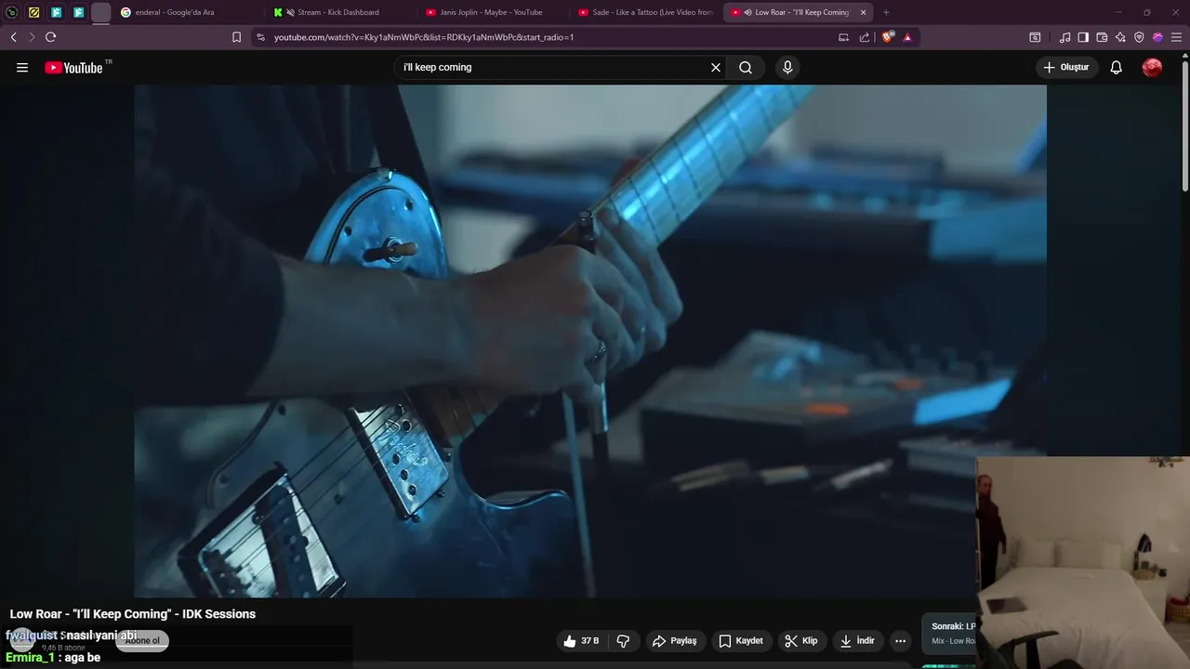Image resolution: width=1190 pixels, height=669 pixels.
Task: Click video title 'Low Roar - I'll Keep Coming'
Action: pyautogui.click(x=133, y=614)
